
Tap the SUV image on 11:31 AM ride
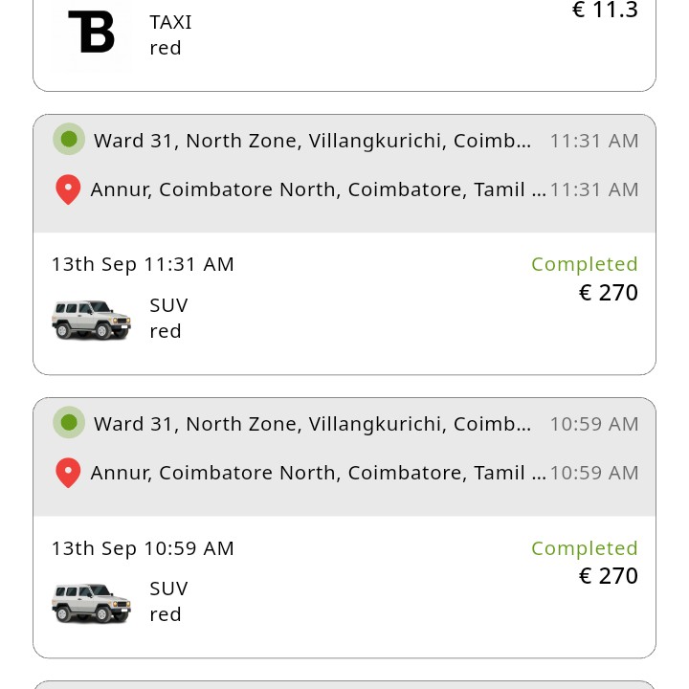(91, 319)
